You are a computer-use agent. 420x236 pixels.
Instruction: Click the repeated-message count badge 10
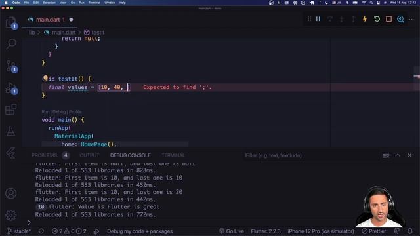[x=41, y=207]
